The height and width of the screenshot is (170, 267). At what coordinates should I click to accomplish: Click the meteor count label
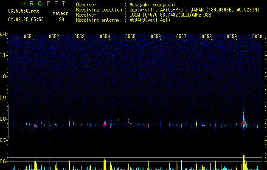pyautogui.click(x=60, y=13)
